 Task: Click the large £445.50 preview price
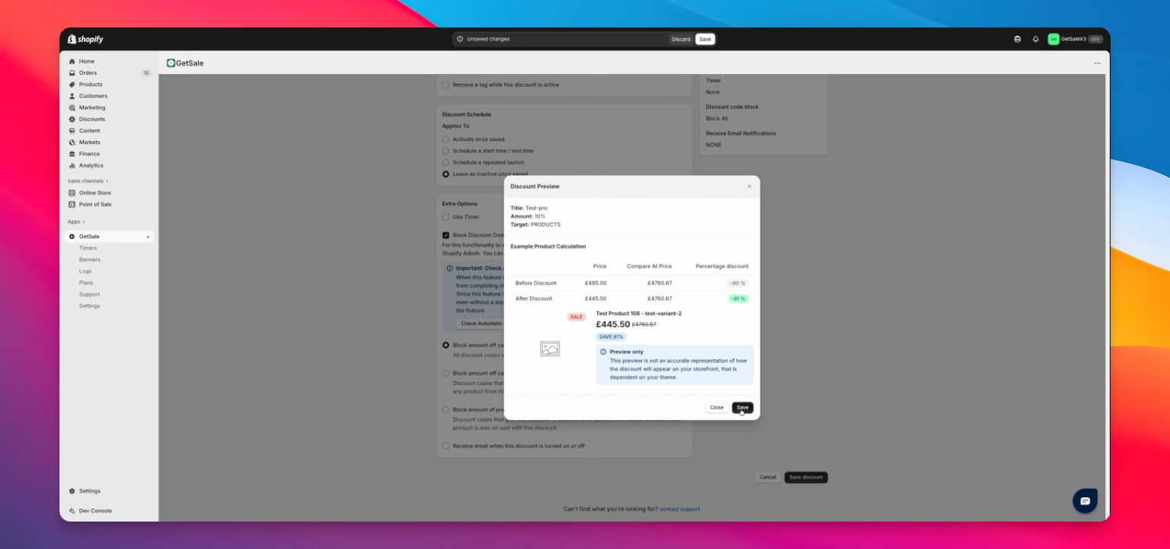tap(612, 325)
